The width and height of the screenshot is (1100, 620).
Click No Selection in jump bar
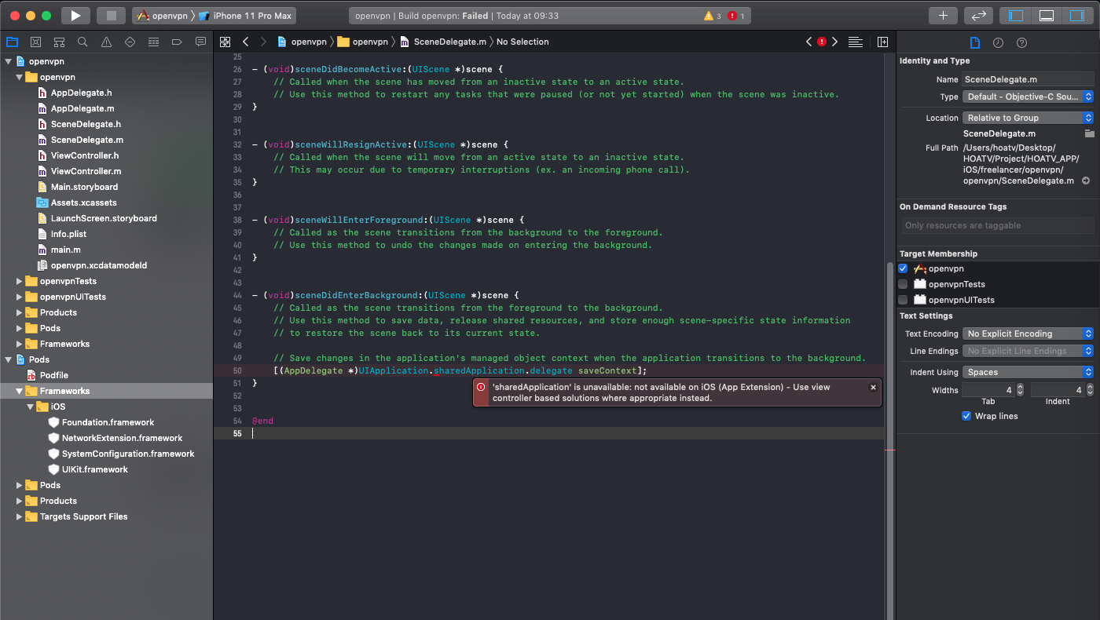click(522, 42)
